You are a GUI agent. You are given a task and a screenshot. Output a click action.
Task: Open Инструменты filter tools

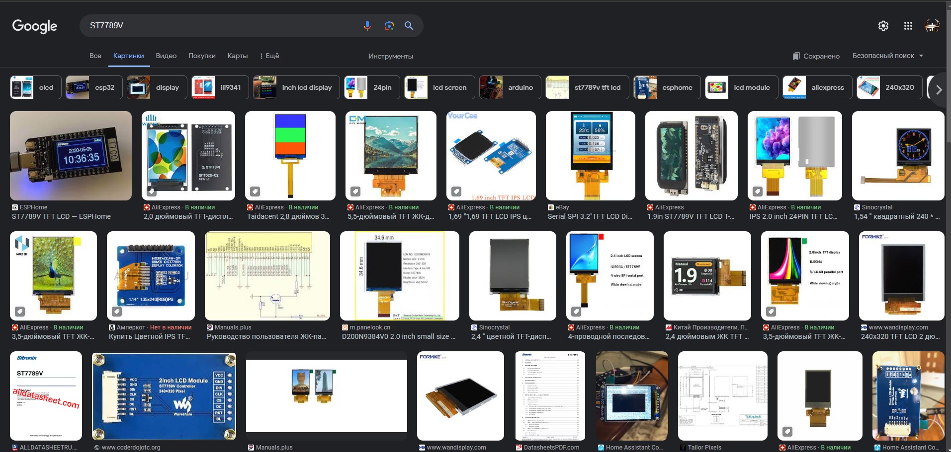coord(391,56)
